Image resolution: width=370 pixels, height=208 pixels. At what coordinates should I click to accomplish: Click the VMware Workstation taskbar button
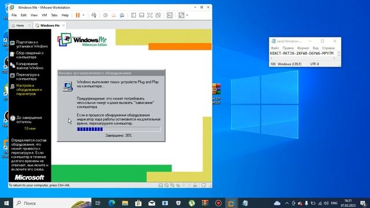231,203
